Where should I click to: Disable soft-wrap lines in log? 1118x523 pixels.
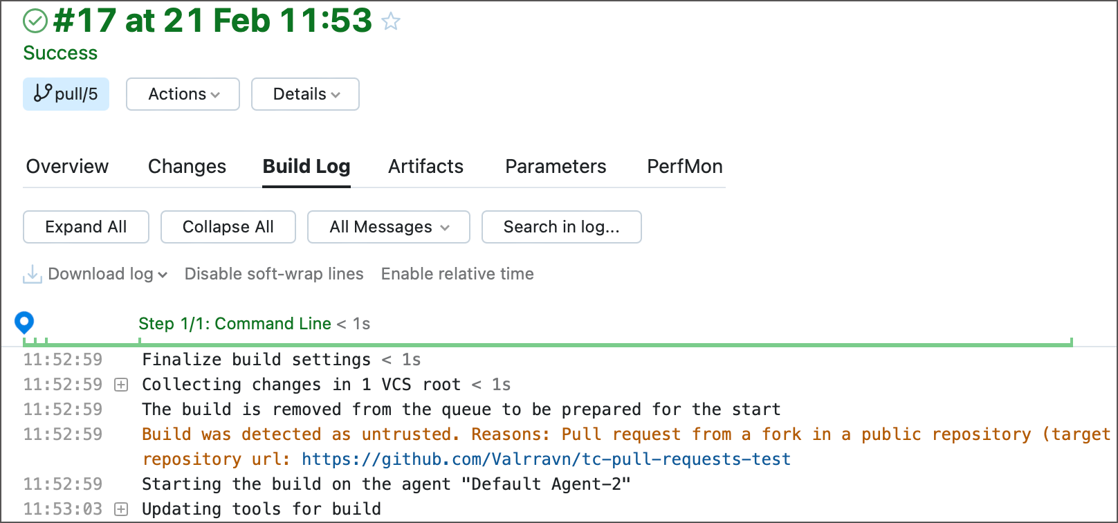[274, 274]
